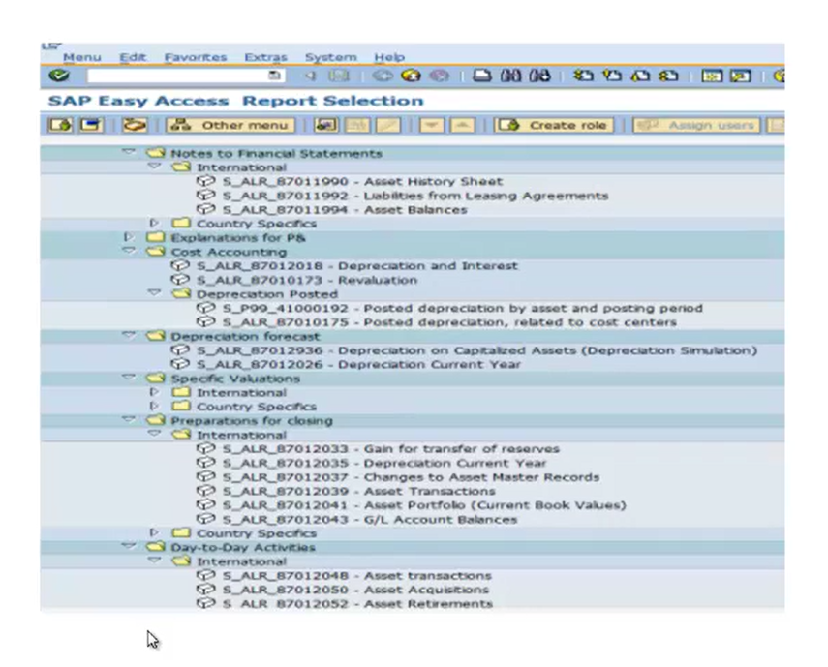Collapse the Specific Valuations folder
This screenshot has height=667, width=828.
point(129,378)
